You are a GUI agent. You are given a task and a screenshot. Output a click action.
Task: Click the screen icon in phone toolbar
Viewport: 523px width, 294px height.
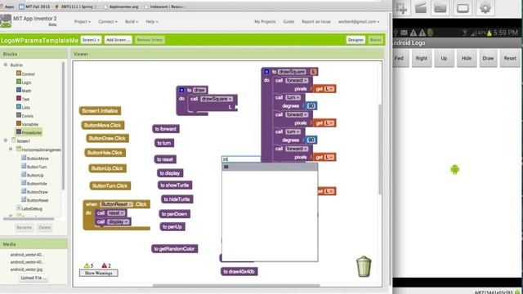(x=463, y=7)
